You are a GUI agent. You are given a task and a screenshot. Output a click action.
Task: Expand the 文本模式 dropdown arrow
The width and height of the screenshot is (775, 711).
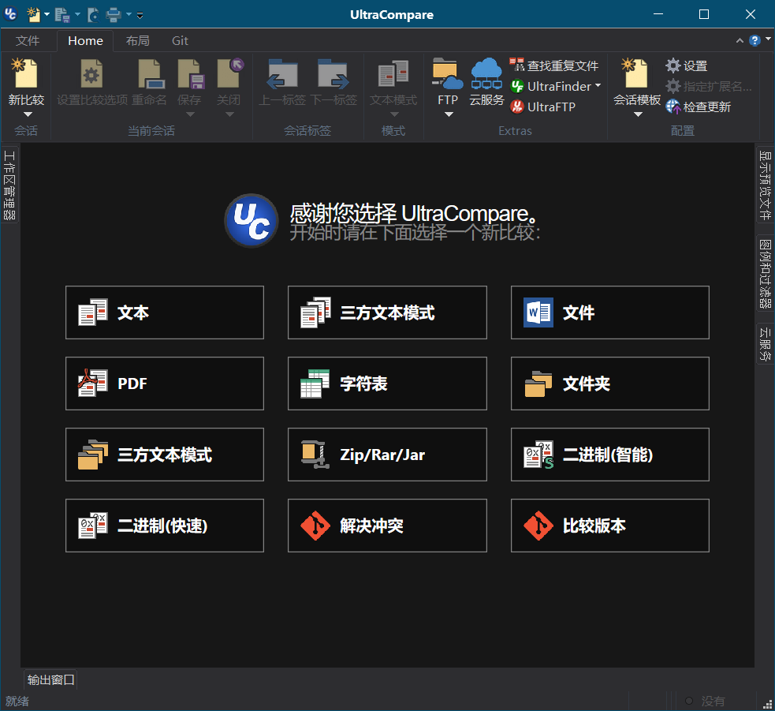394,114
